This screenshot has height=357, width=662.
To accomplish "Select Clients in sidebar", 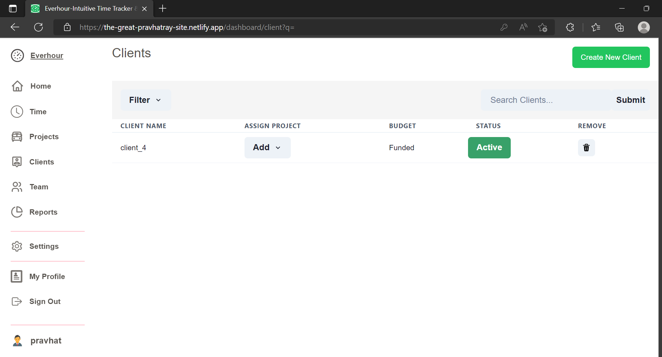I will pos(42,162).
